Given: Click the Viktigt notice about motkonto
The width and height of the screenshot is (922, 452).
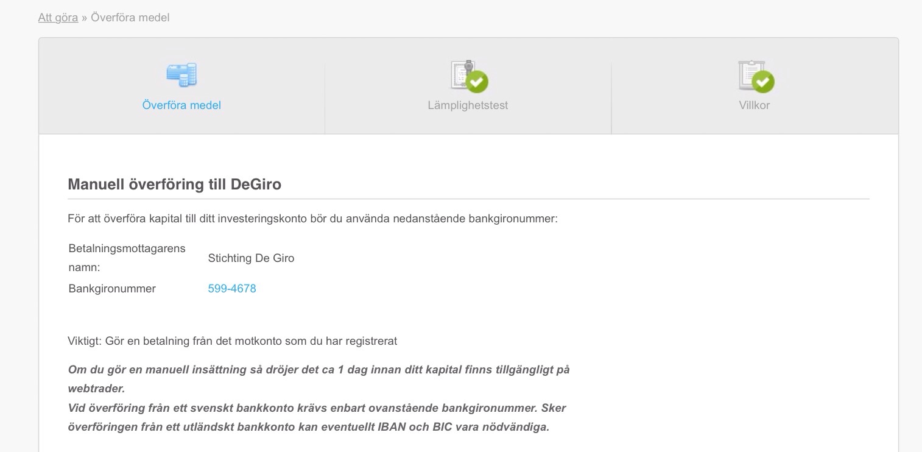Looking at the screenshot, I should point(232,341).
